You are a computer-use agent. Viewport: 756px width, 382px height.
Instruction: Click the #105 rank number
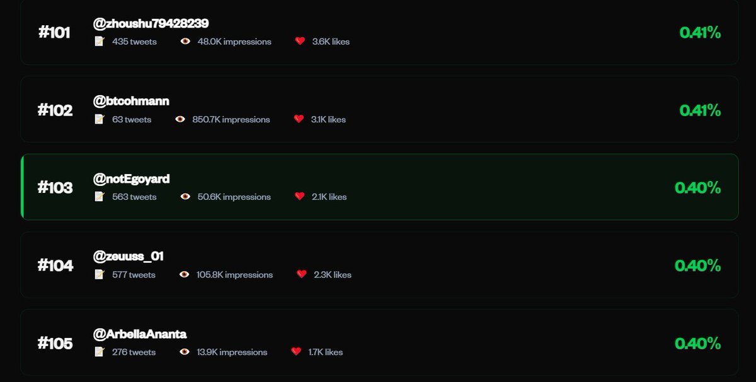pyautogui.click(x=55, y=344)
